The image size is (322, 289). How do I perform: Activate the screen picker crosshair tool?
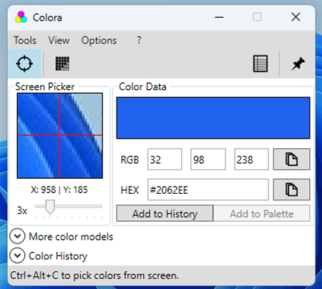[24, 64]
